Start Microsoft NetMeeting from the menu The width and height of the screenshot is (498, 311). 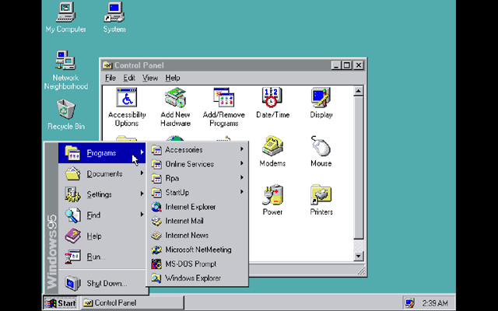[197, 250]
